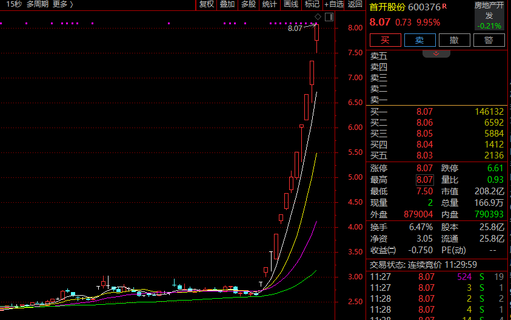Click the diamond marker icon above chart
Viewport: 511px width, 320px height.
[318, 16]
